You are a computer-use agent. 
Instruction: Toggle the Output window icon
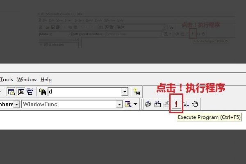click(21, 92)
